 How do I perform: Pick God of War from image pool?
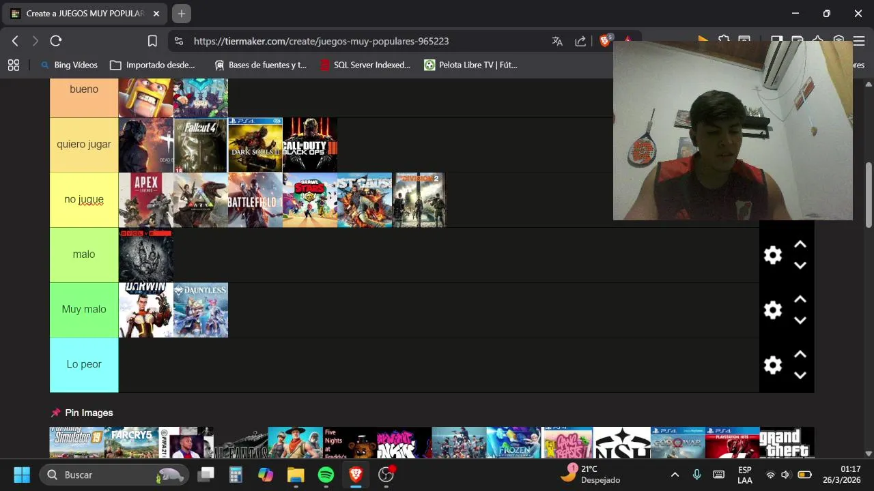(678, 443)
